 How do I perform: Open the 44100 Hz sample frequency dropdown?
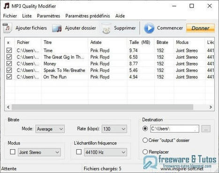pos(106,152)
